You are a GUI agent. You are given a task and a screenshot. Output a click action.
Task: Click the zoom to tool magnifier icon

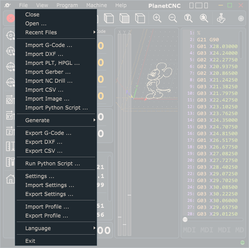188,18
